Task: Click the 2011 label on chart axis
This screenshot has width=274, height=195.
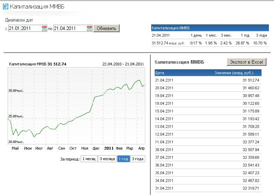Action: point(109,148)
